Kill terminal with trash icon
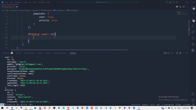The width and height of the screenshot is (196, 110). [180, 53]
